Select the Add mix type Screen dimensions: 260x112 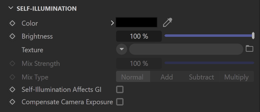tap(167, 77)
